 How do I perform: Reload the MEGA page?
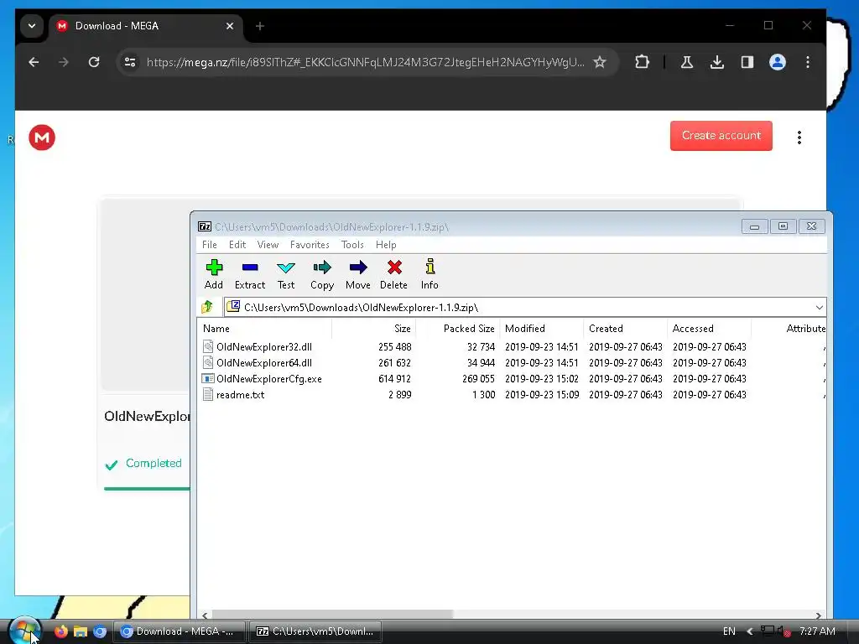click(x=94, y=62)
